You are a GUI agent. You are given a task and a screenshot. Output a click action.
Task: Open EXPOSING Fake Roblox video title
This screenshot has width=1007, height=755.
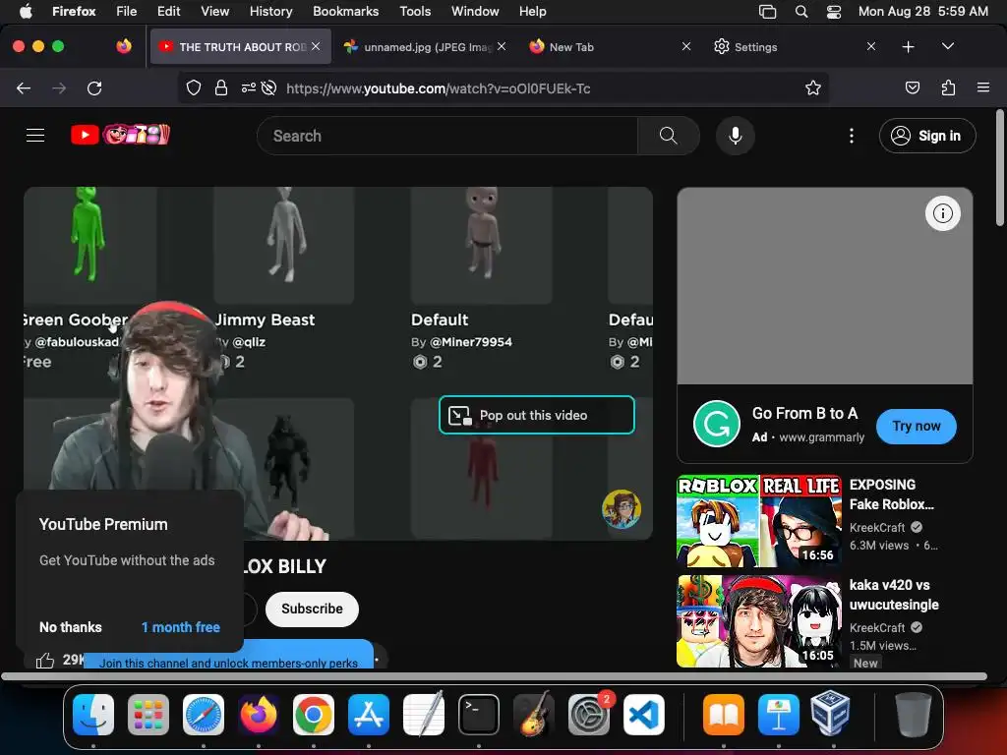(x=891, y=494)
